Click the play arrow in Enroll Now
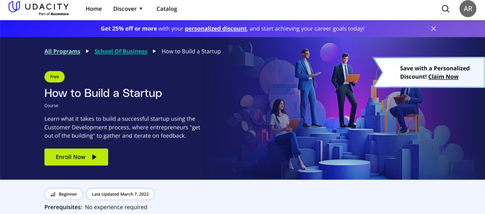This screenshot has width=485, height=214. pos(94,157)
